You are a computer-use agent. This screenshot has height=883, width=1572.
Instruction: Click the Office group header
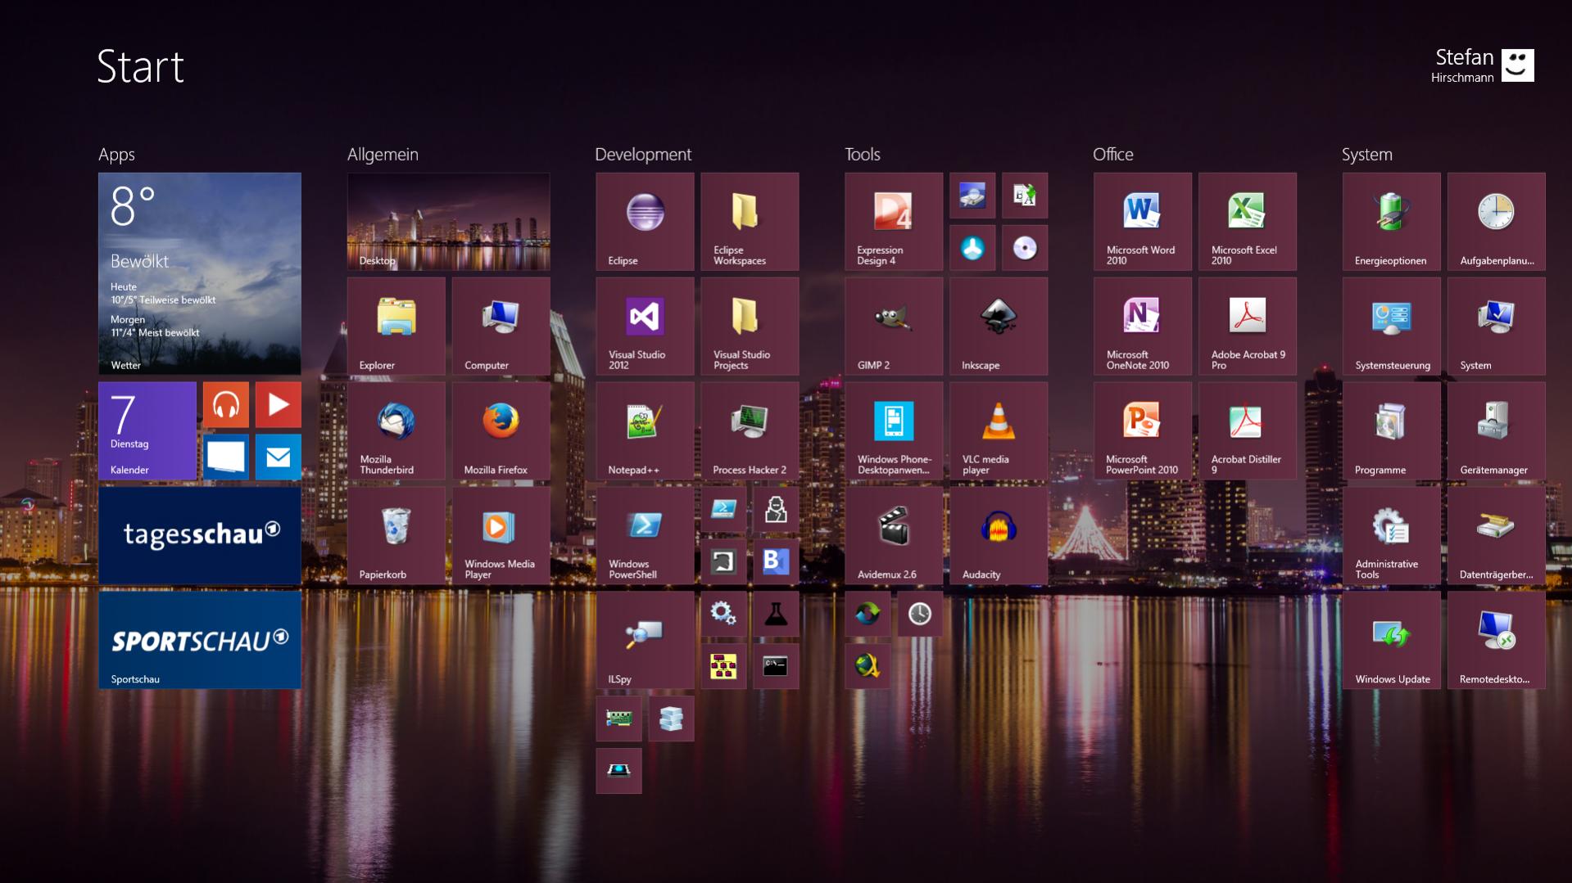pos(1113,155)
